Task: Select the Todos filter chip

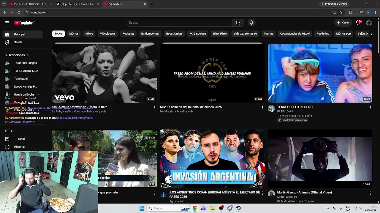Action: (58, 34)
